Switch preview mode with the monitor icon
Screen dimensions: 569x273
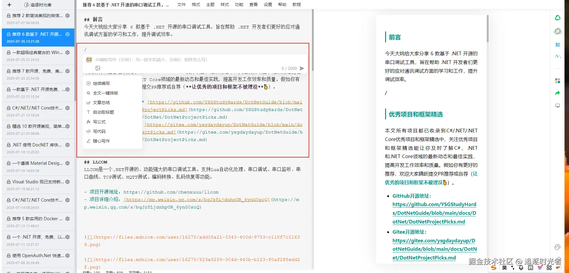pyautogui.click(x=558, y=106)
